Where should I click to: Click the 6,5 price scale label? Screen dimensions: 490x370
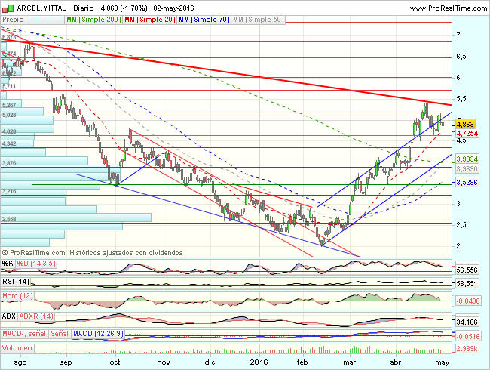[x=461, y=57]
